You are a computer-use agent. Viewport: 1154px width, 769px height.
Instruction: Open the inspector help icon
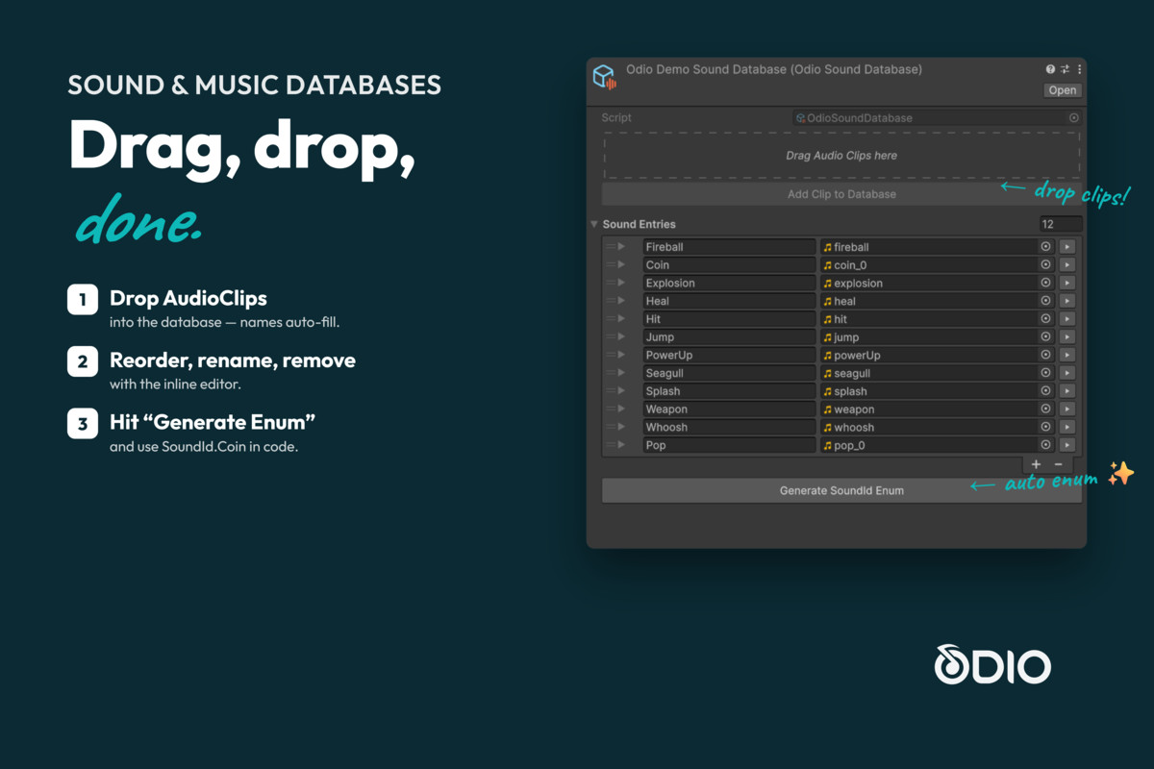point(1050,70)
